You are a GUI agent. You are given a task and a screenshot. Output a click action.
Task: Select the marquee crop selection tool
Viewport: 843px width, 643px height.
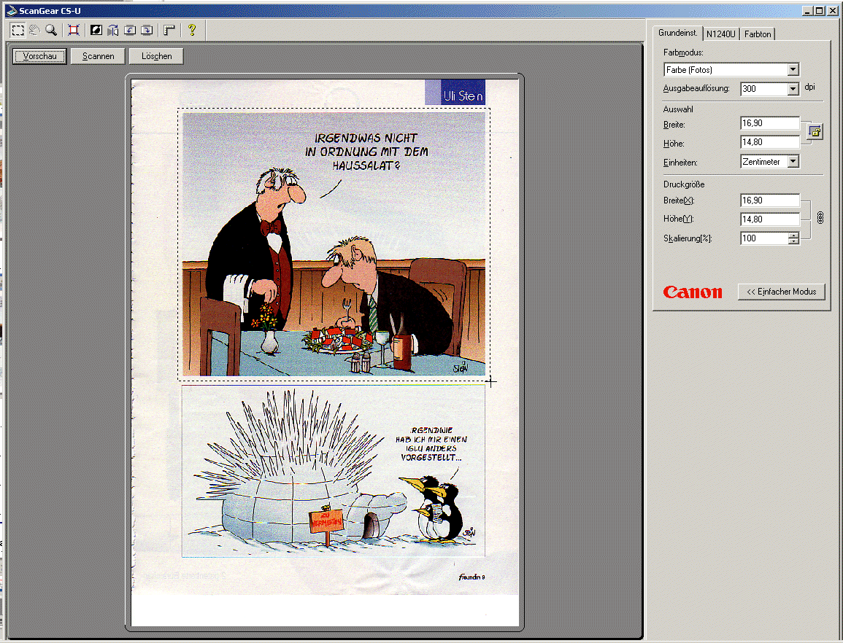[x=18, y=30]
